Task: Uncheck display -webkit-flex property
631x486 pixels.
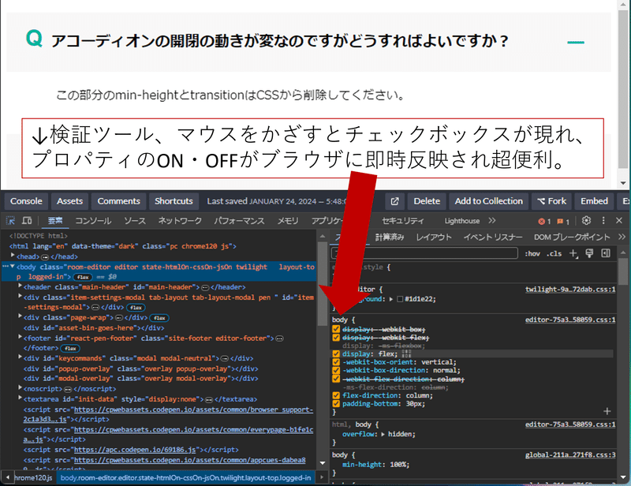Action: (x=336, y=338)
